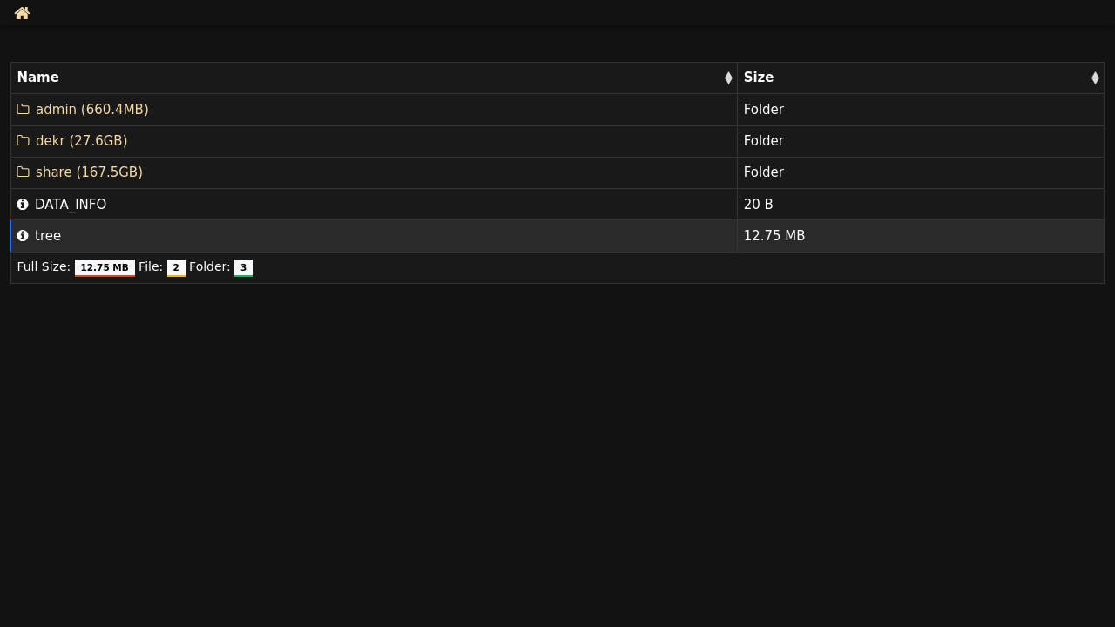The height and width of the screenshot is (627, 1115).
Task: Click the file count badge showing 2
Action: click(176, 268)
